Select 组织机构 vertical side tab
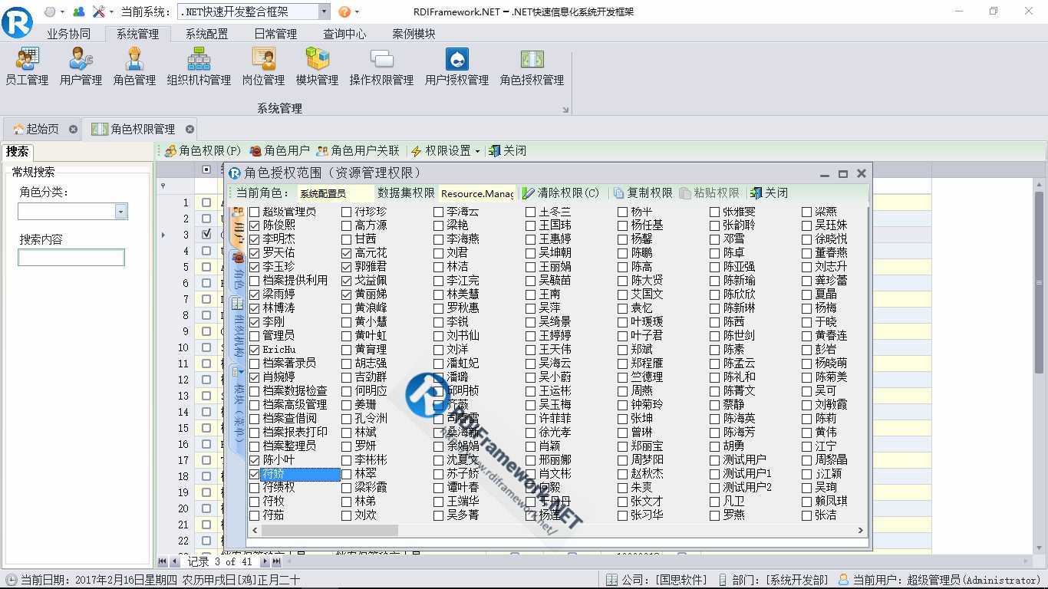 click(x=238, y=328)
